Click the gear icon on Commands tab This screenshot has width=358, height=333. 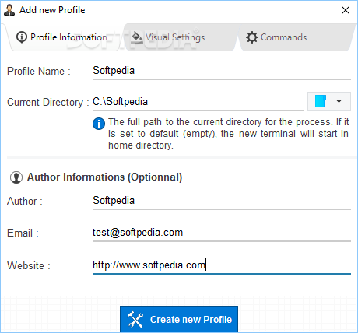tap(251, 37)
